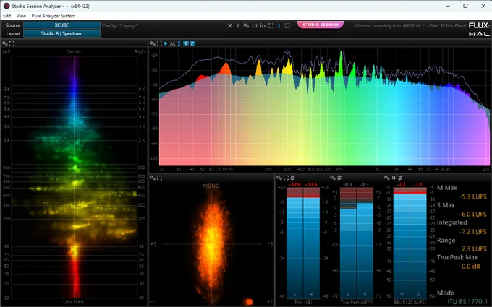Click the S Max -6.0 LUFS value

click(x=473, y=215)
